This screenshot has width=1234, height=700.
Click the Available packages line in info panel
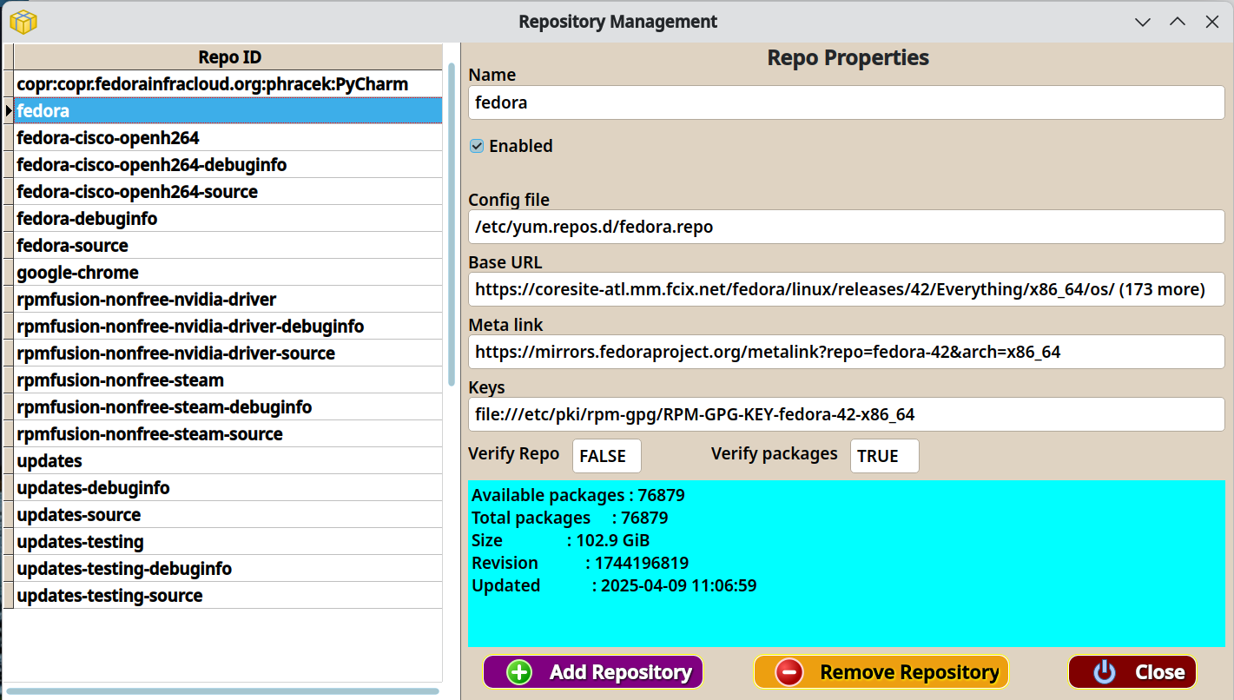[578, 496]
